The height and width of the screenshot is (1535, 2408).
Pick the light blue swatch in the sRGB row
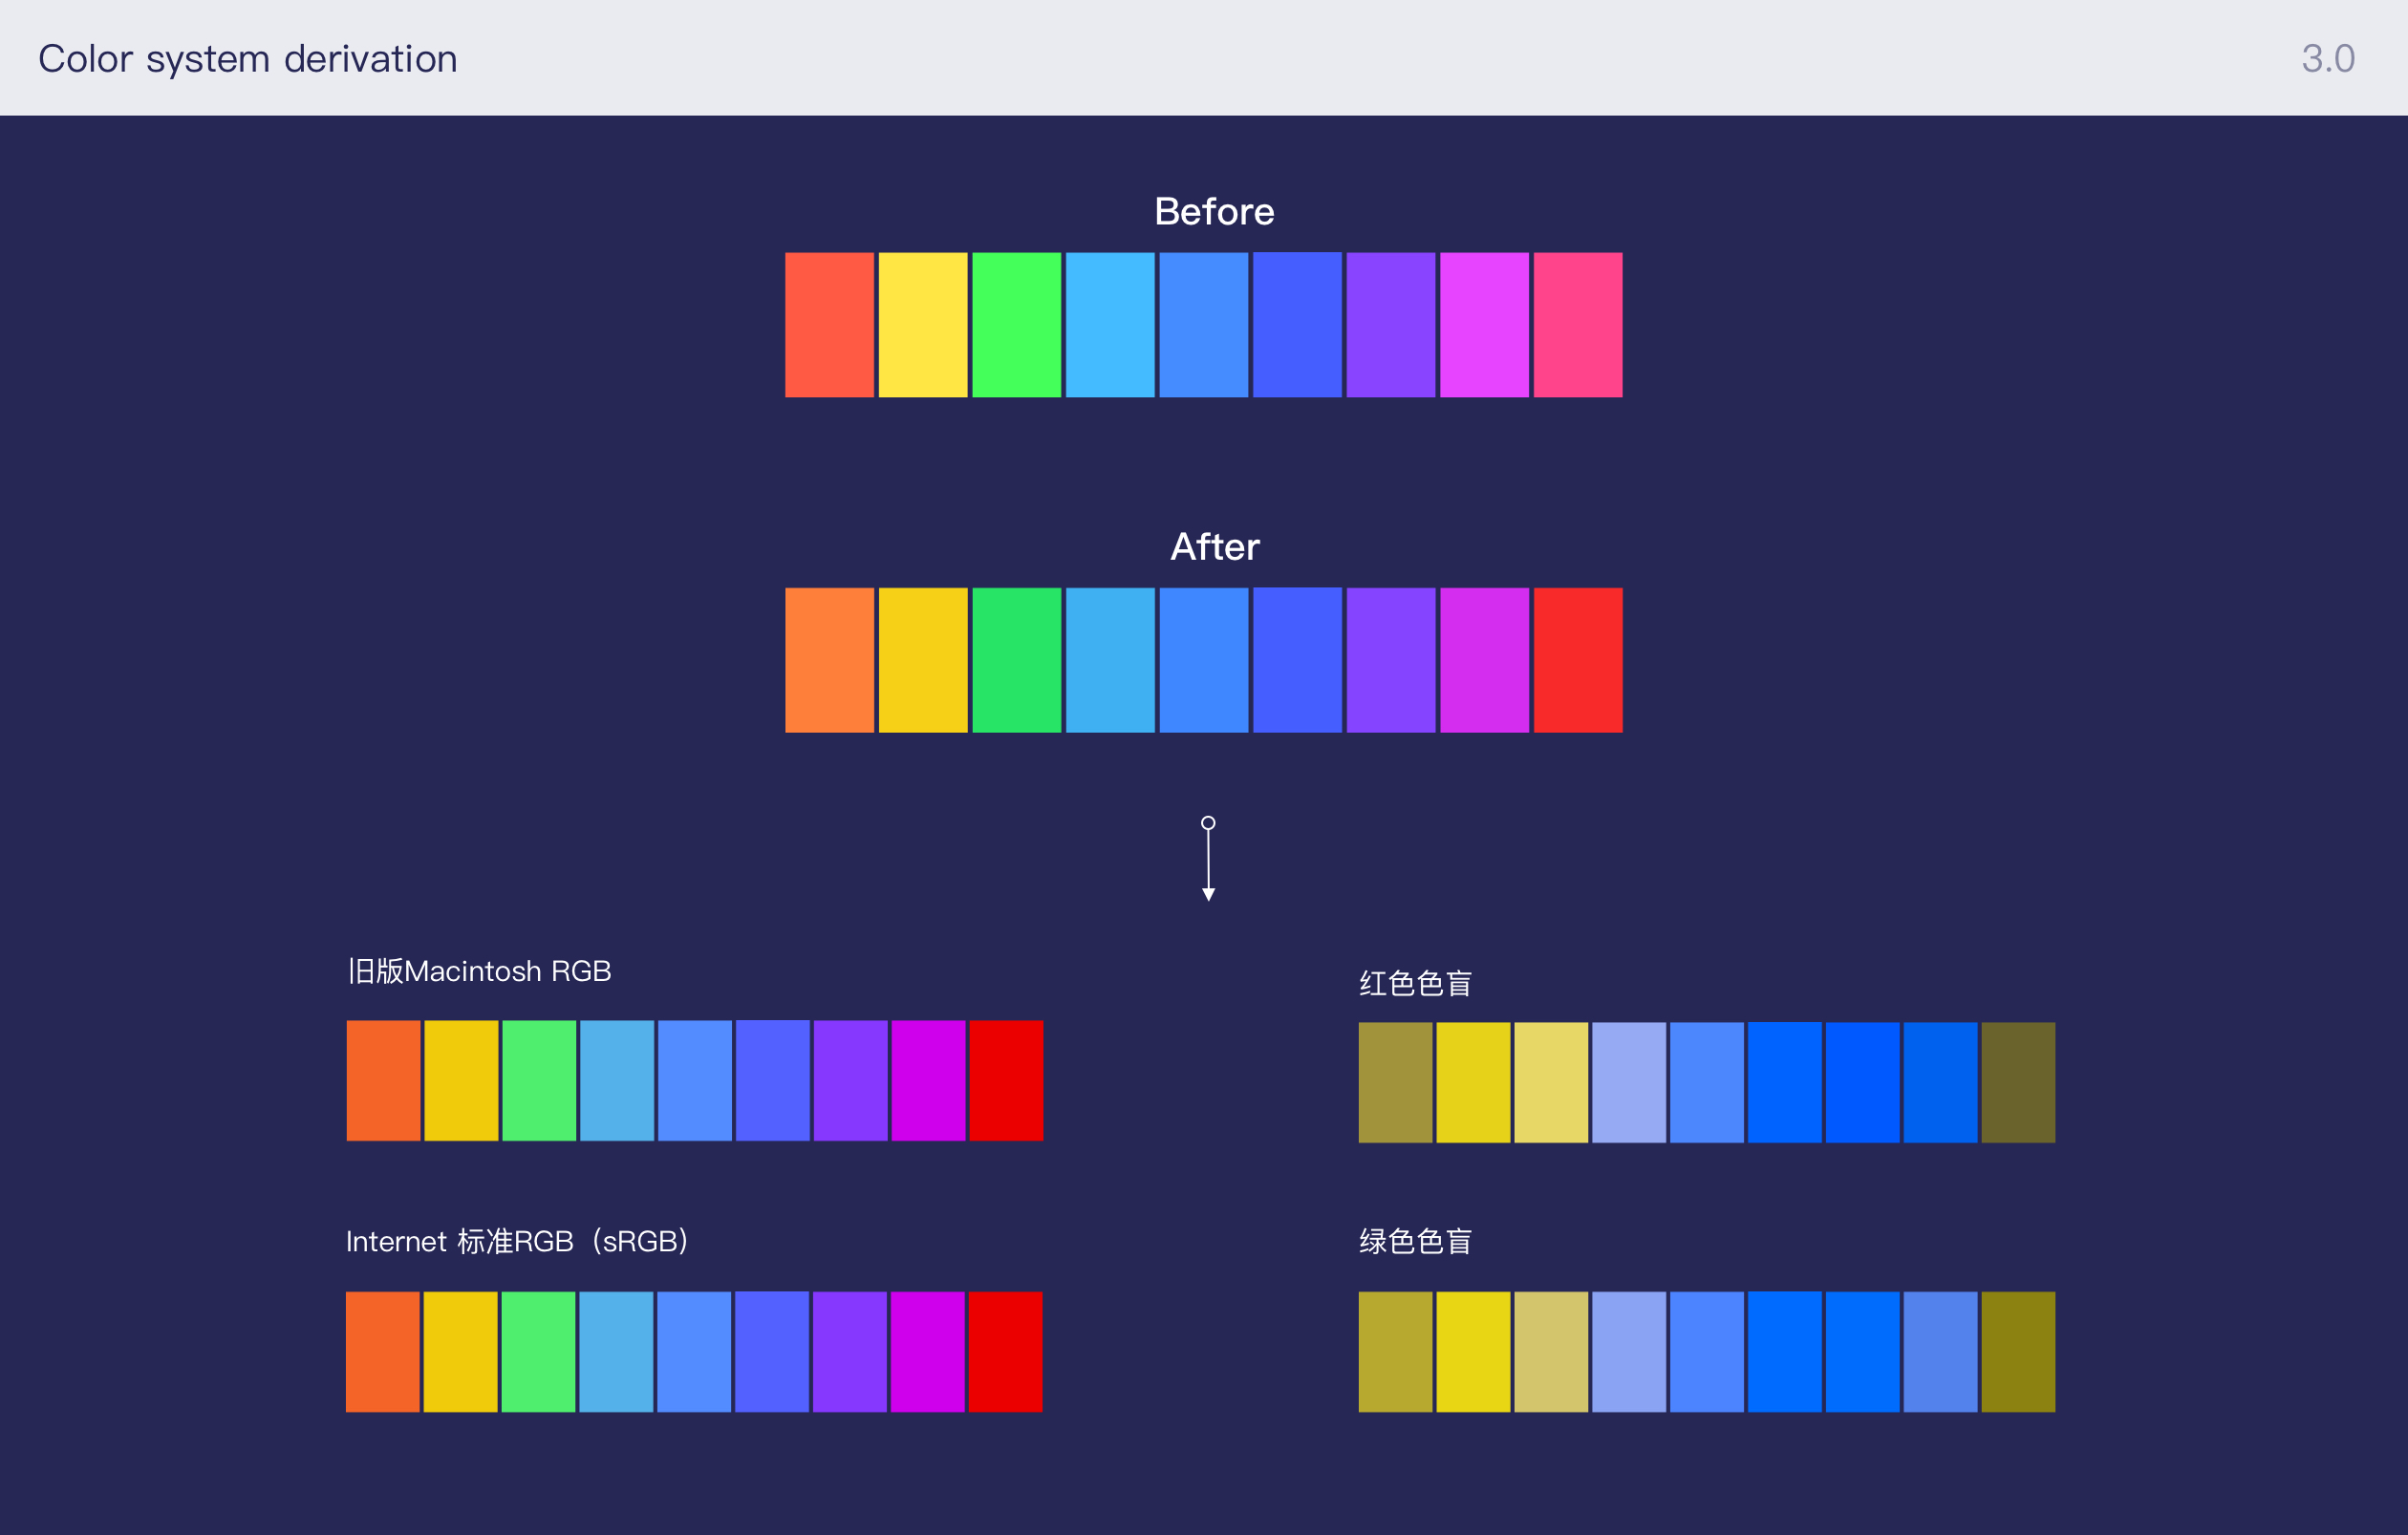pyautogui.click(x=616, y=1351)
